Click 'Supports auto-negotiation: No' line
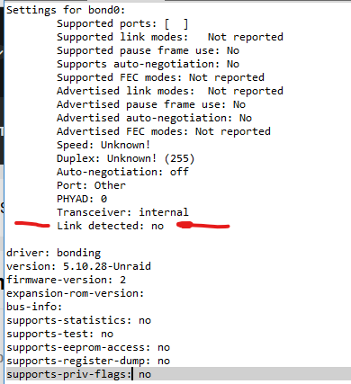This screenshot has height=384, width=351. coord(148,64)
